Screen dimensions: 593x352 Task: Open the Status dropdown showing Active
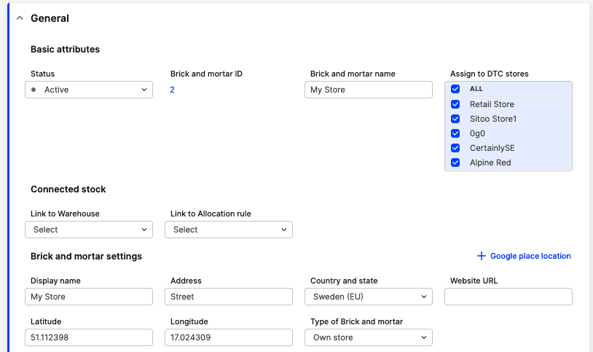click(89, 90)
